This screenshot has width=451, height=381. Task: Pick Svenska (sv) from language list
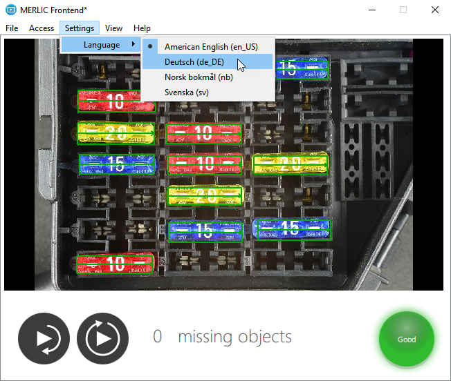[x=186, y=92]
